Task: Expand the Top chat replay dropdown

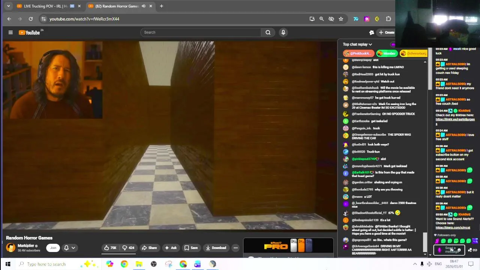Action: click(x=357, y=44)
